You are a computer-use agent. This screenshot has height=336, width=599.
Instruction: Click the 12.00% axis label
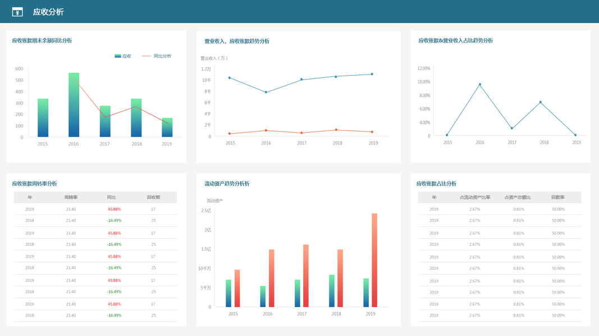pyautogui.click(x=424, y=68)
